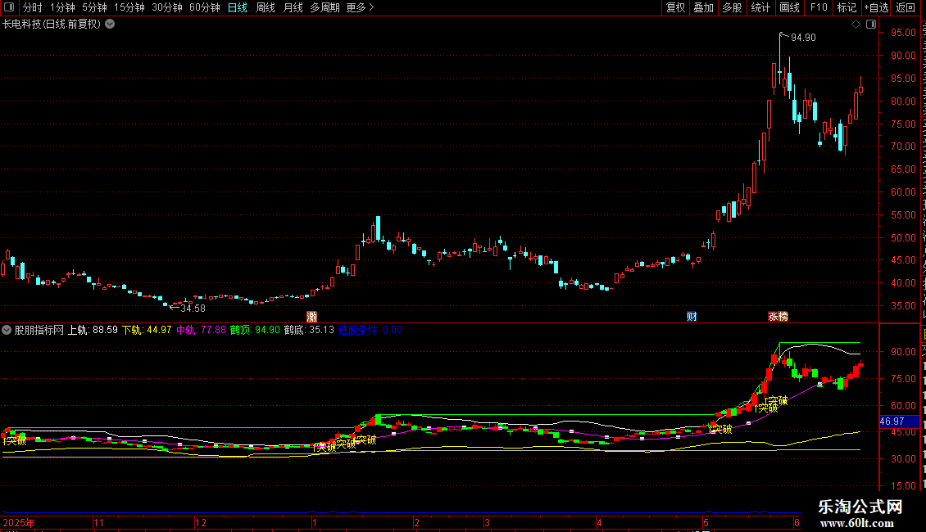Select the 1分钟 period tab
This screenshot has height=532, width=926.
click(62, 7)
